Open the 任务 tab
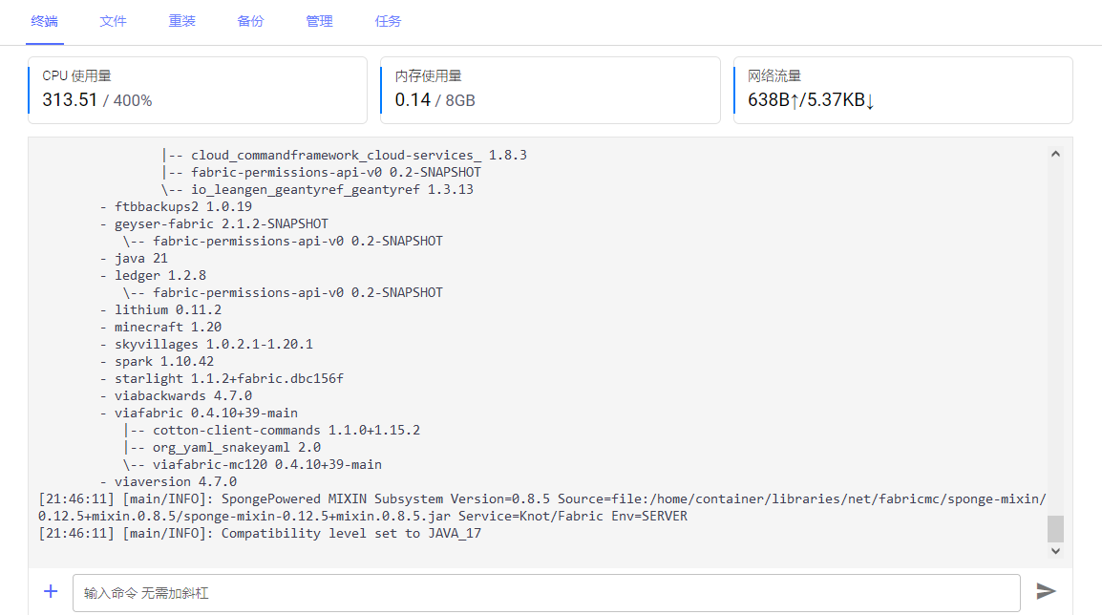This screenshot has width=1102, height=615. (388, 21)
